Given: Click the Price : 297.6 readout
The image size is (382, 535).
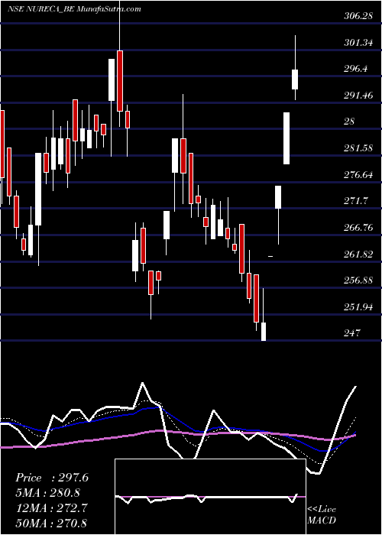Looking at the screenshot, I should (x=52, y=478).
